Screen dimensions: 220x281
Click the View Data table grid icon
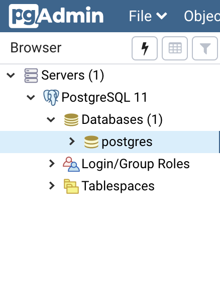pyautogui.click(x=175, y=48)
